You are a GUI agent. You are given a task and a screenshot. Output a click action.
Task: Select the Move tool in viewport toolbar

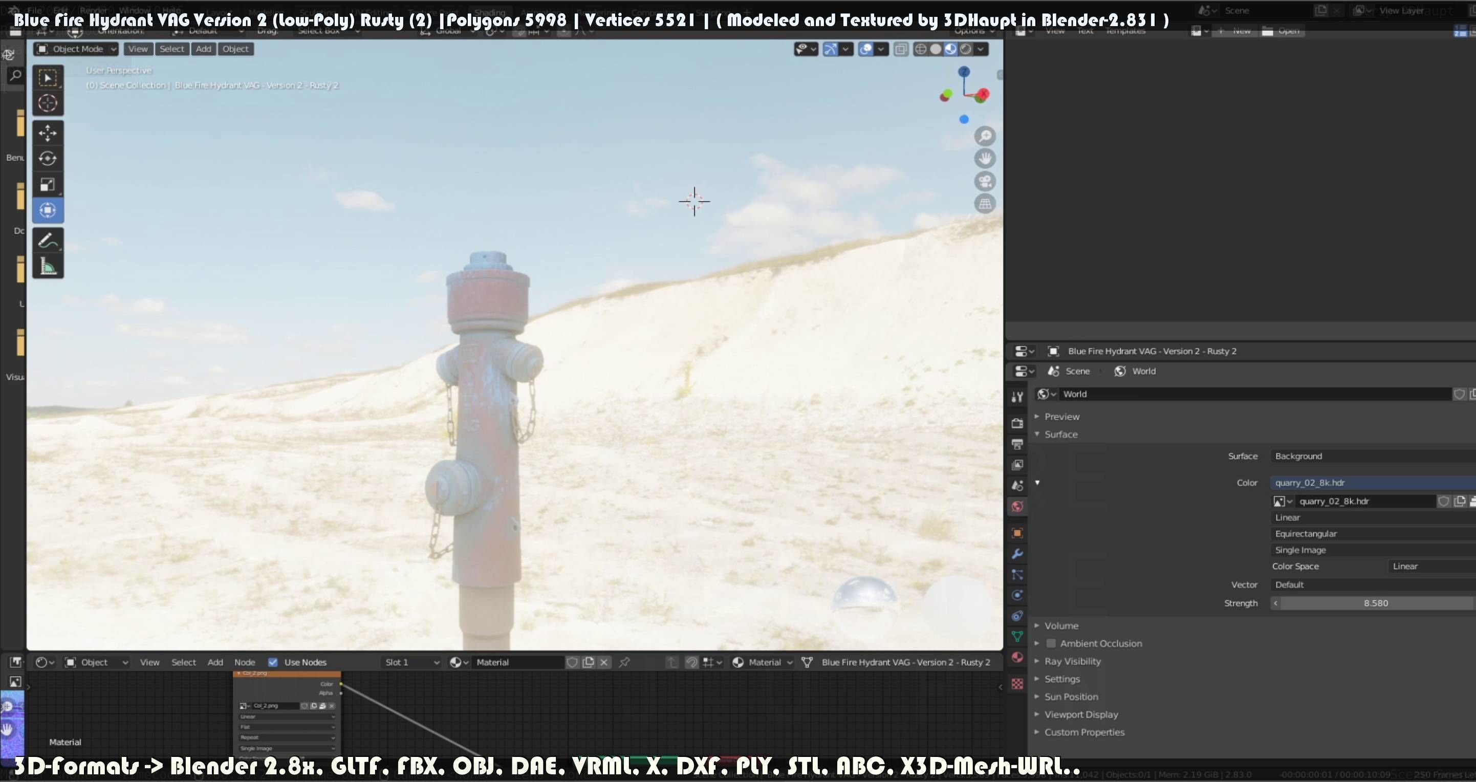click(x=48, y=133)
